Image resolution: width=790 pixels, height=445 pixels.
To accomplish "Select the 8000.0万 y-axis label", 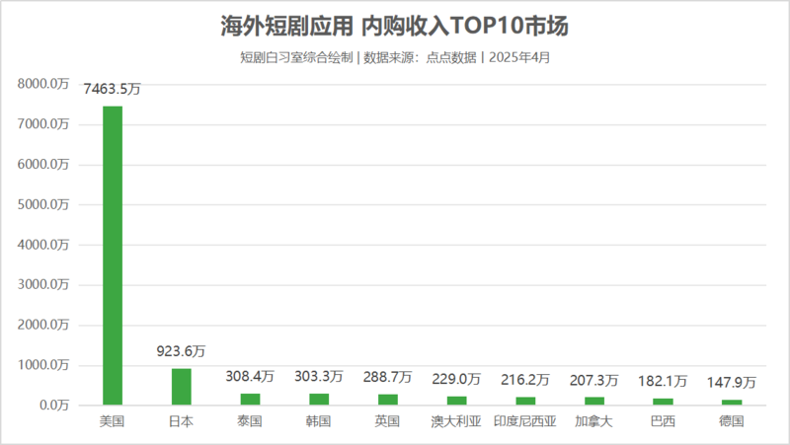I will [43, 85].
